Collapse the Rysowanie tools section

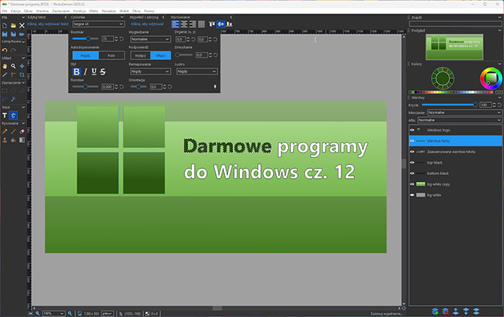point(23,123)
